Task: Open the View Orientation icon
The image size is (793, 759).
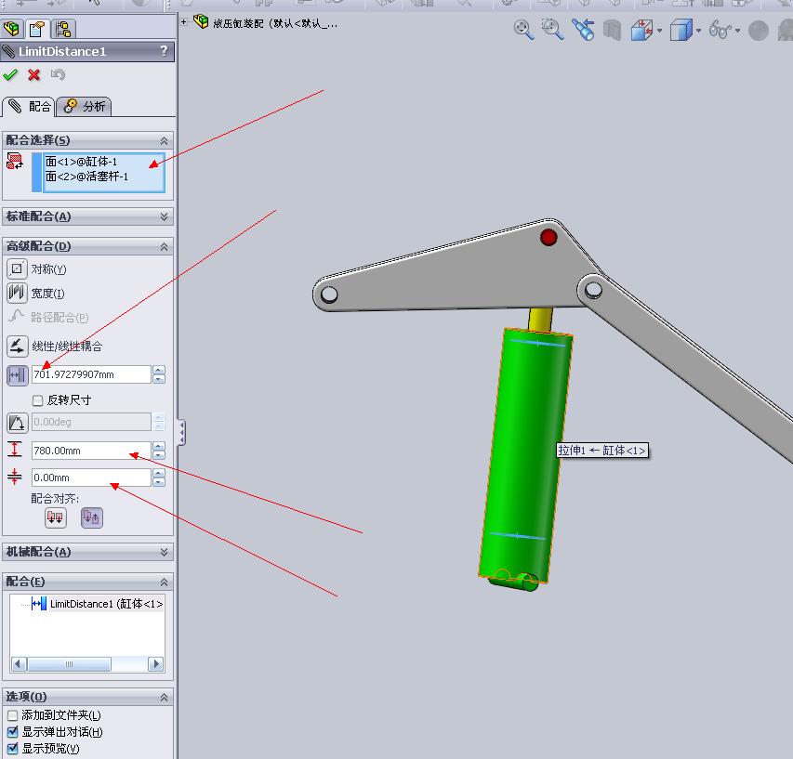Action: [641, 31]
